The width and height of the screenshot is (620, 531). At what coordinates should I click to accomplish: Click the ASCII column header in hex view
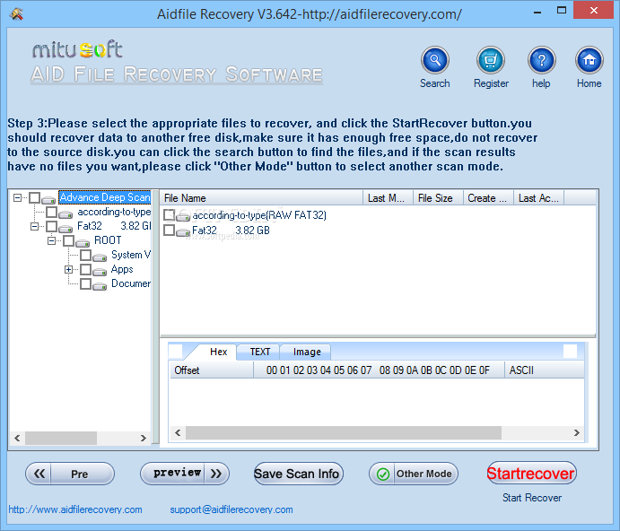click(x=545, y=370)
